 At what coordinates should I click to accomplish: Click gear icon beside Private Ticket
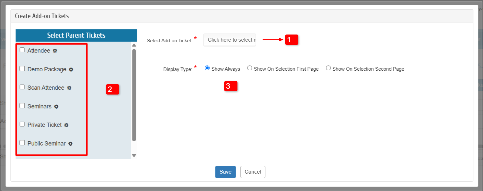(x=66, y=125)
